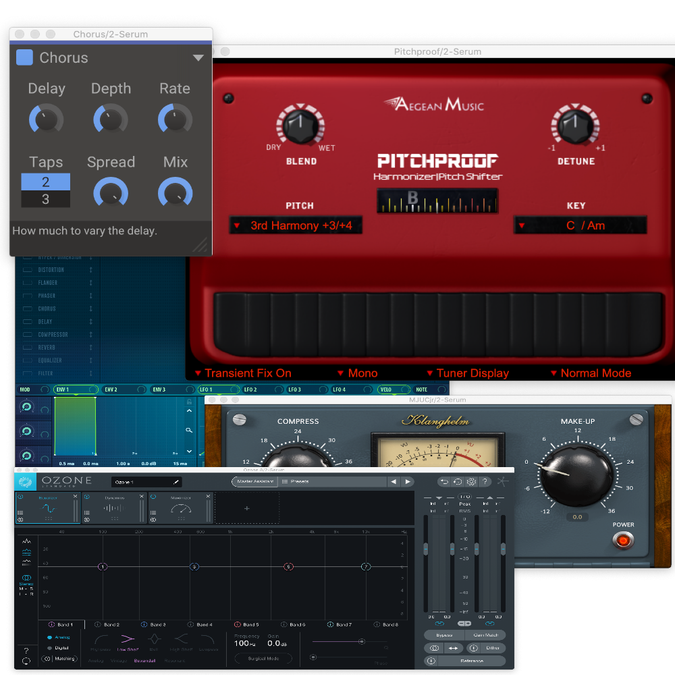Go to the next Ozone preset with the right arrow

(407, 481)
